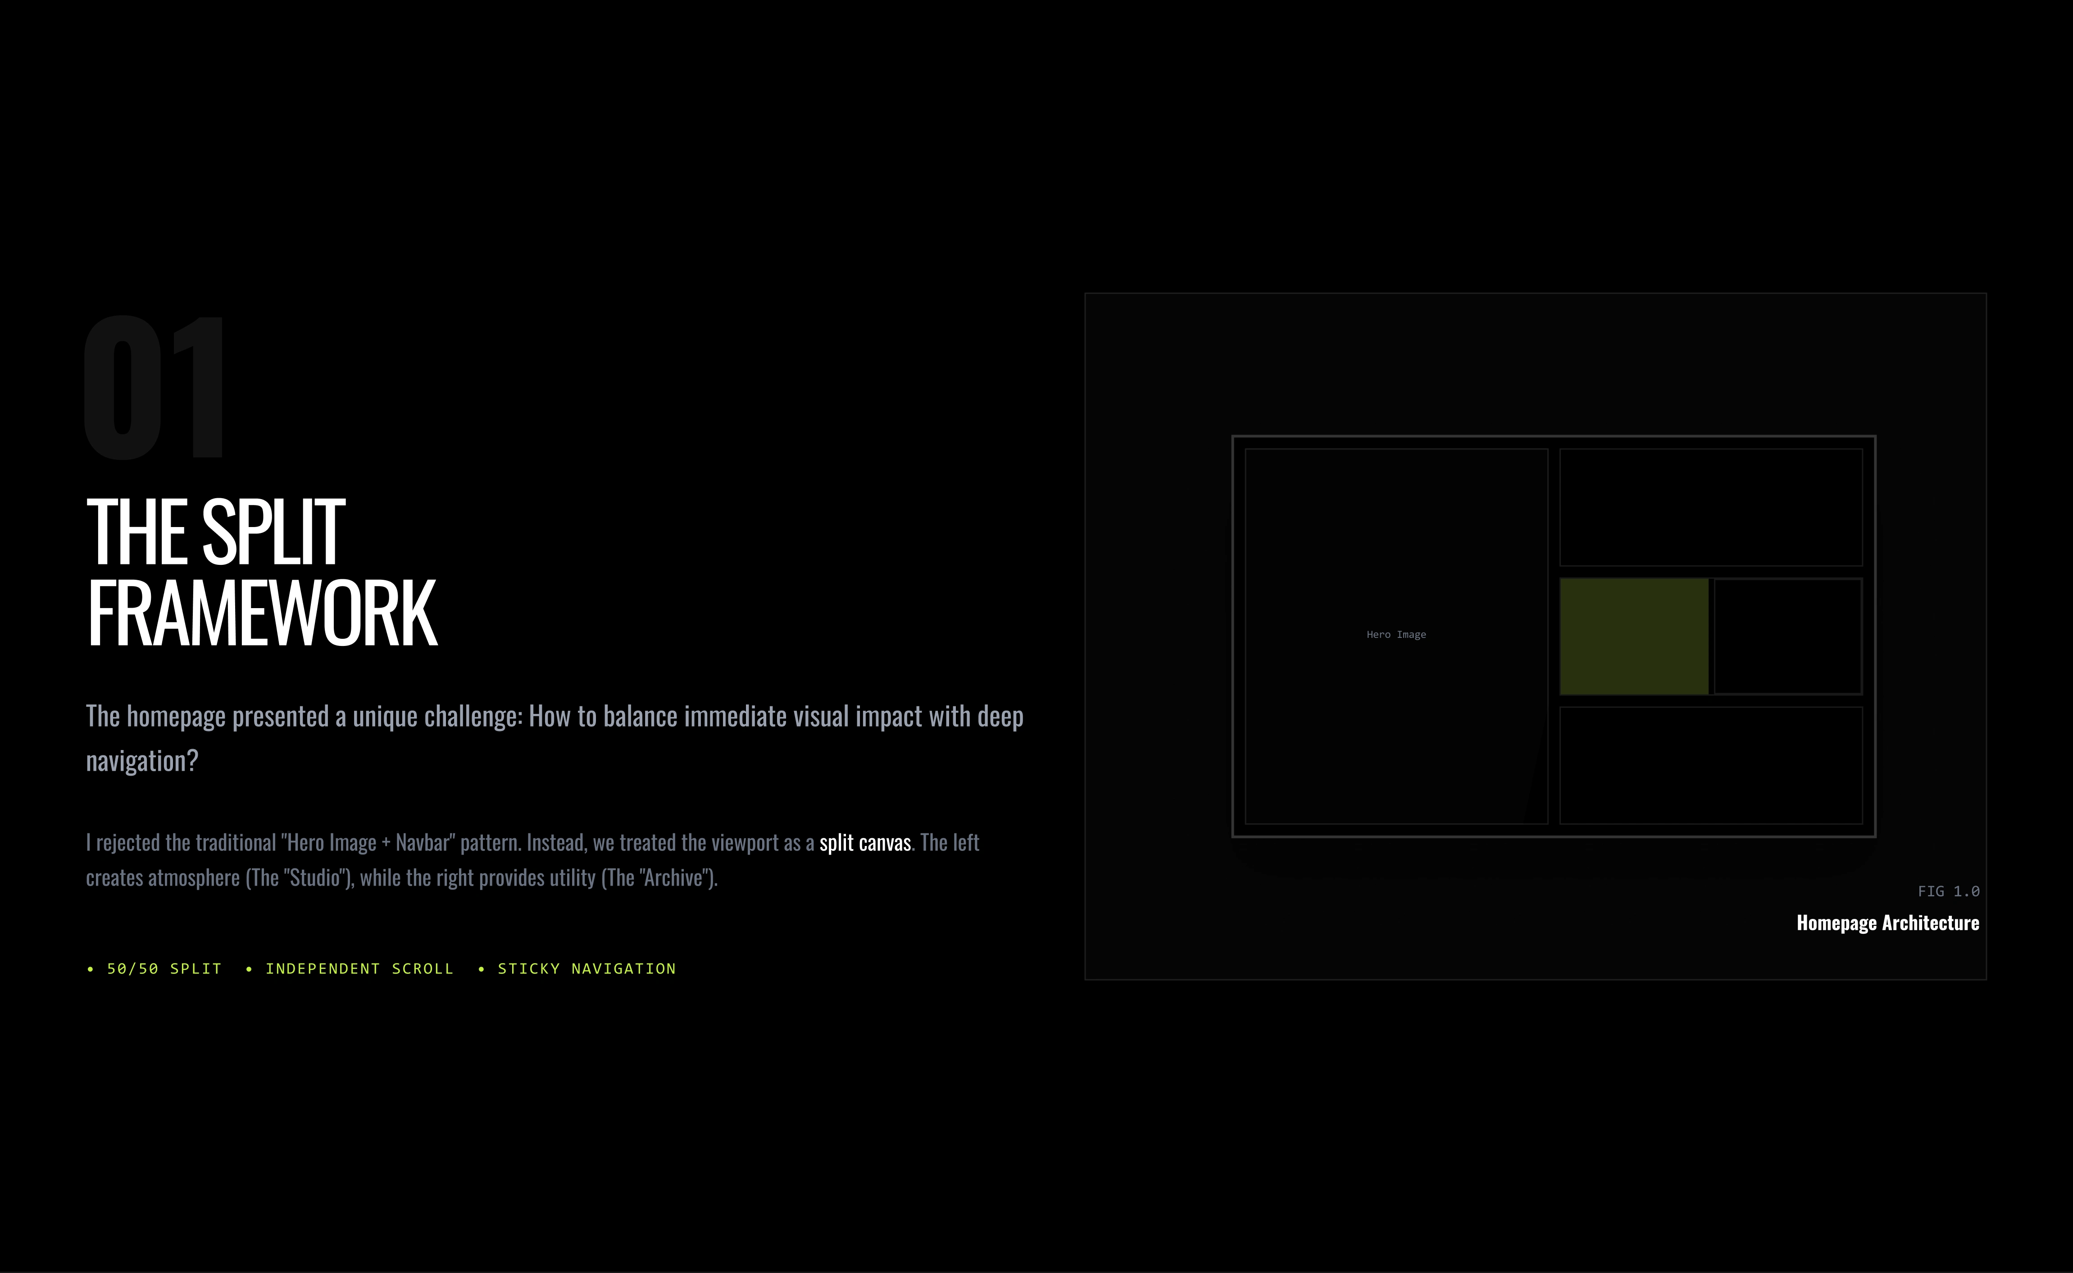The height and width of the screenshot is (1273, 2073).
Task: Click the olive green highlighted wireframe block
Action: pos(1634,636)
